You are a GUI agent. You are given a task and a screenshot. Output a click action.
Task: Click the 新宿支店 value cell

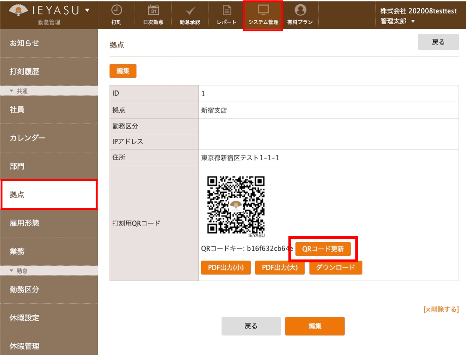click(x=328, y=110)
